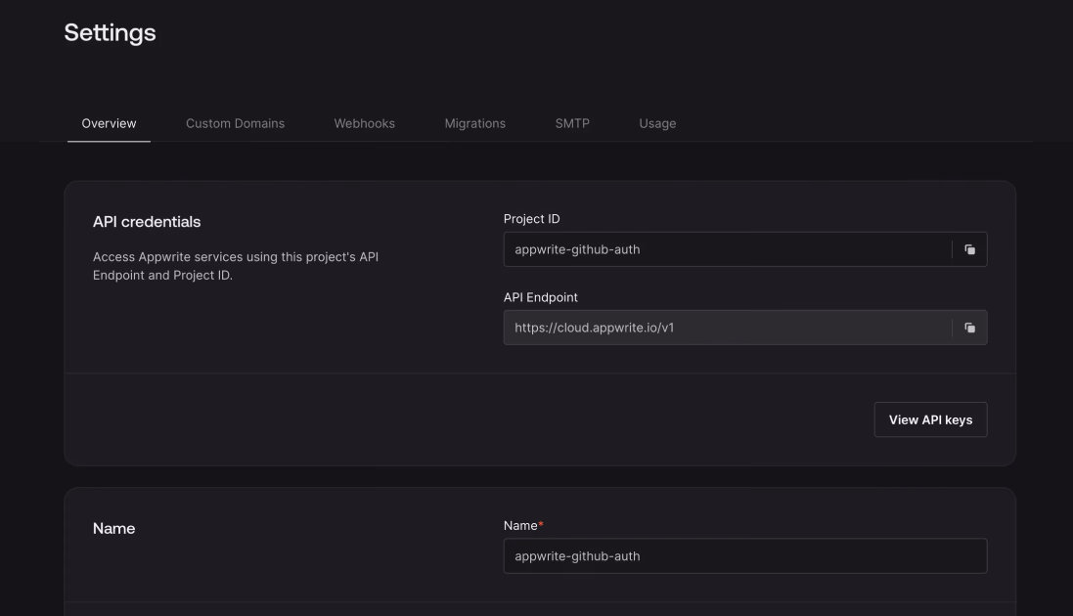The image size is (1073, 616).
Task: Open the Webhooks tab
Action: [364, 124]
